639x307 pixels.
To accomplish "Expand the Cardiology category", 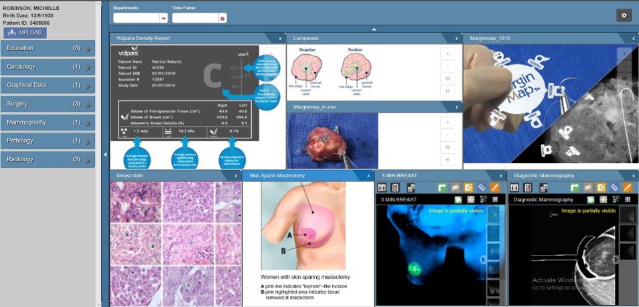I will click(48, 67).
